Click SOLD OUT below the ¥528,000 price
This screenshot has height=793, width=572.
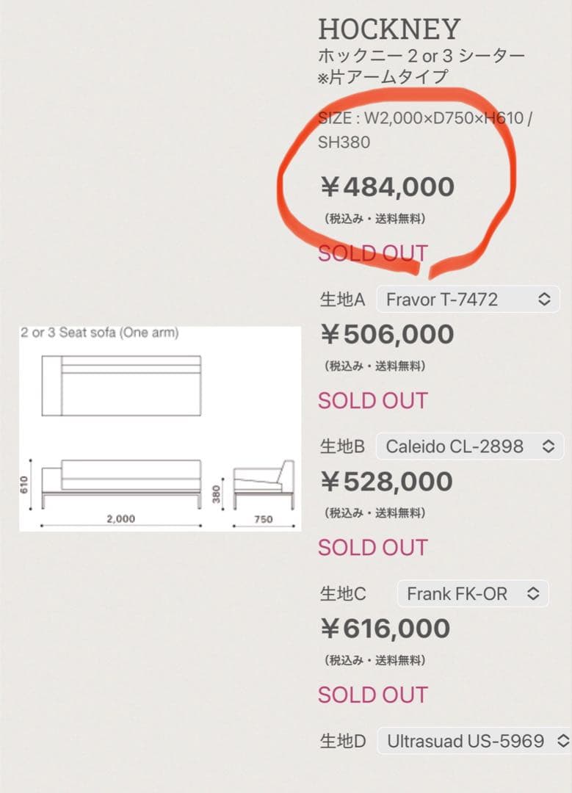(372, 547)
